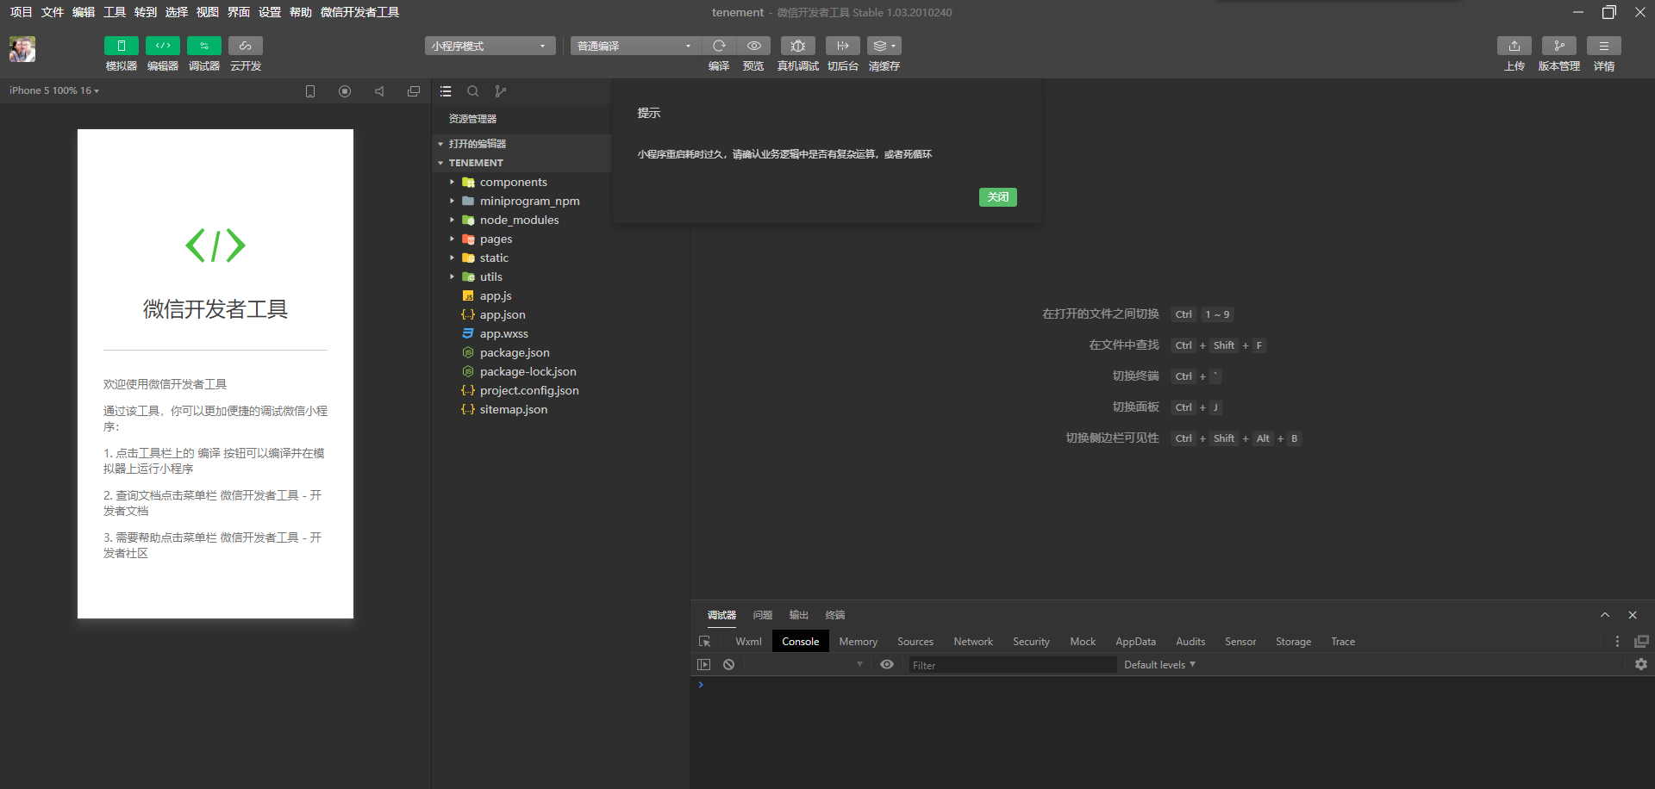1655x789 pixels.
Task: Open the details panel icon
Action: coord(1604,46)
